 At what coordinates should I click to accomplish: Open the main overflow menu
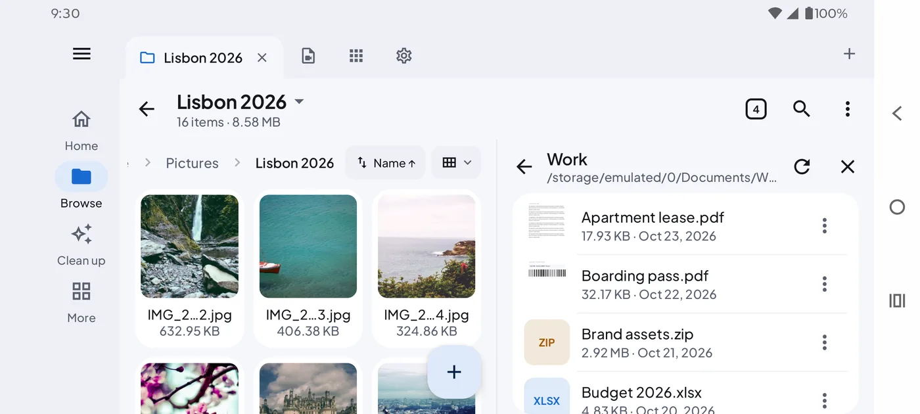848,109
